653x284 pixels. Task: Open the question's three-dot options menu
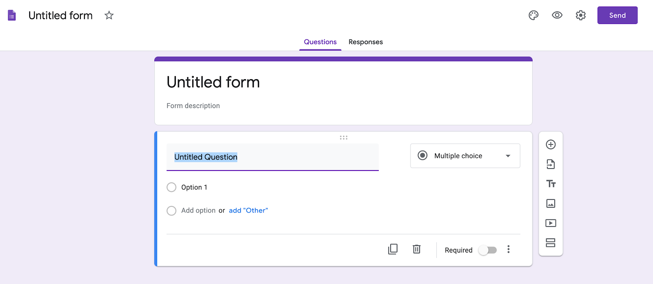point(508,249)
